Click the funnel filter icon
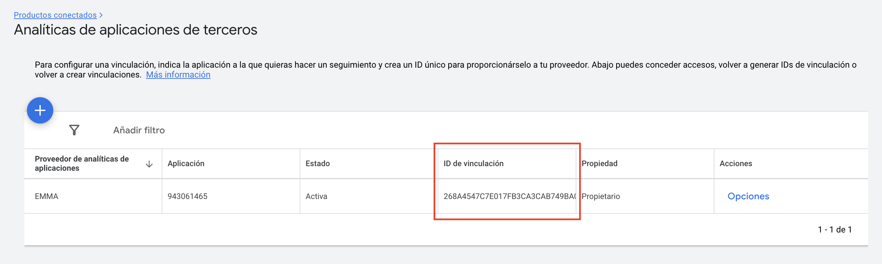Image resolution: width=882 pixels, height=264 pixels. pyautogui.click(x=74, y=130)
